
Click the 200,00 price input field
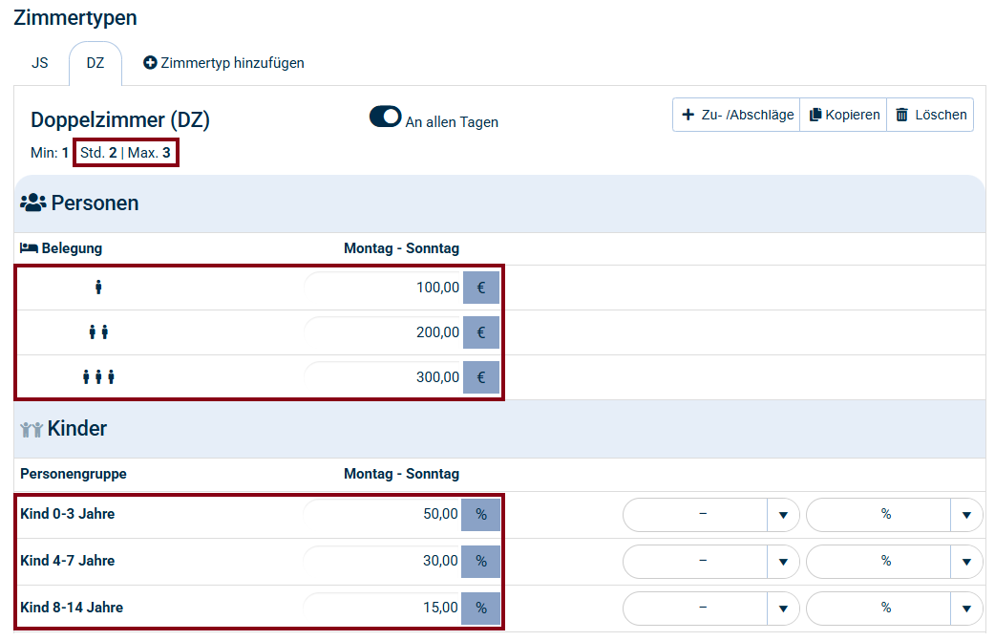pos(384,332)
